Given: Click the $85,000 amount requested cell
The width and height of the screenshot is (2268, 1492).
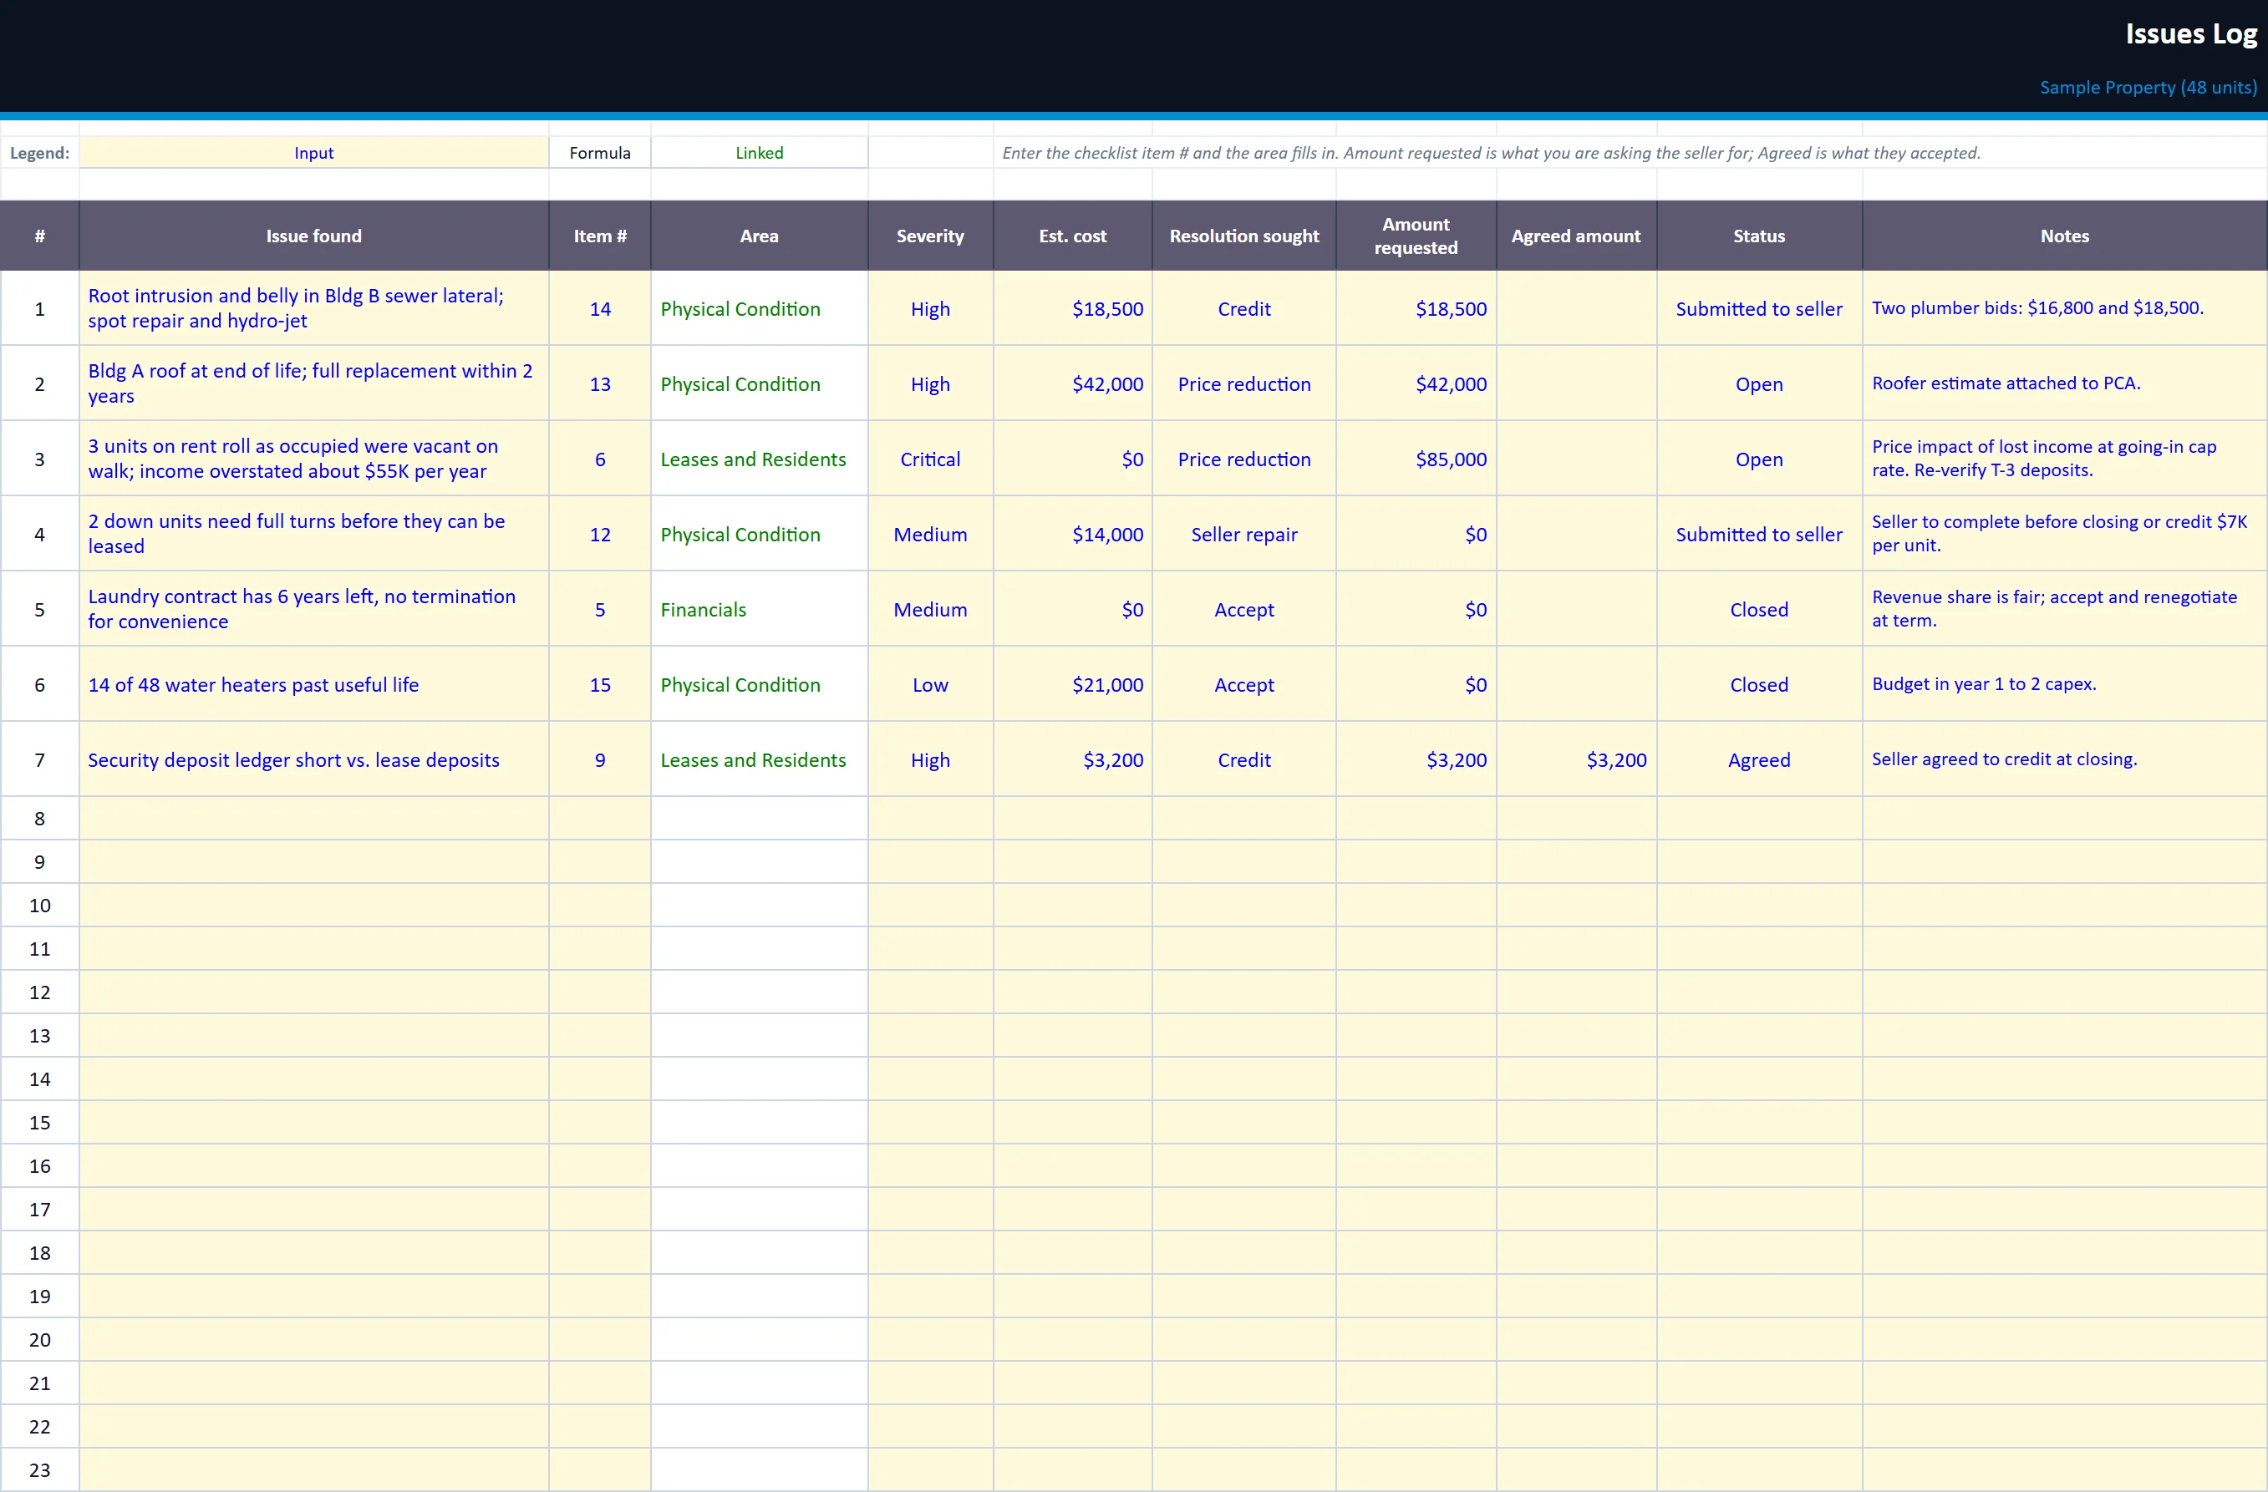Looking at the screenshot, I should coord(1416,459).
